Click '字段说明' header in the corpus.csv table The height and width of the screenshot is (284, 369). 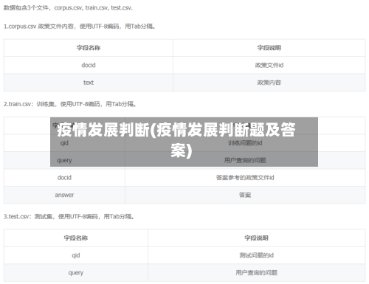(x=269, y=48)
